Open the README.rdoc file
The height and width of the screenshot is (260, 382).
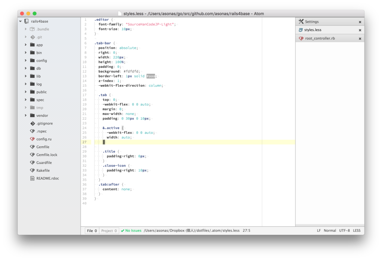coord(47,178)
